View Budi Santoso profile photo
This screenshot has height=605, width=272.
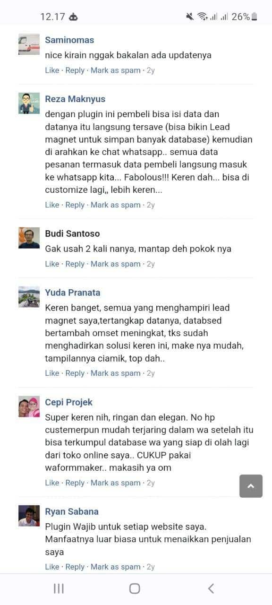point(29,238)
